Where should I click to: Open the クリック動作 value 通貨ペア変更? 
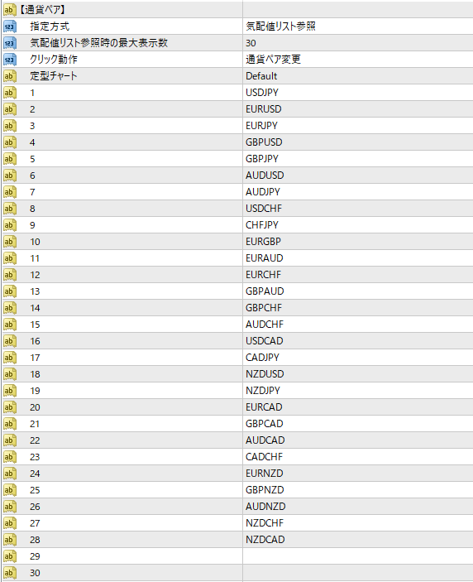(x=273, y=60)
